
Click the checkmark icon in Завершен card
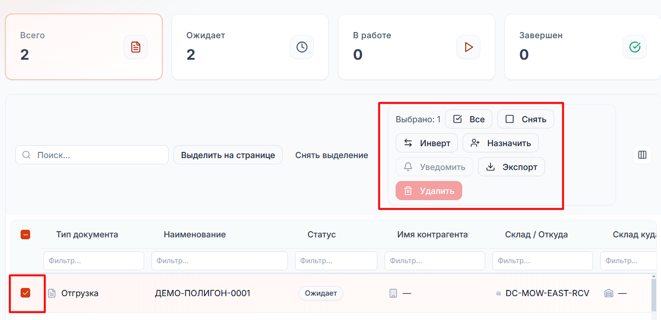pos(635,47)
